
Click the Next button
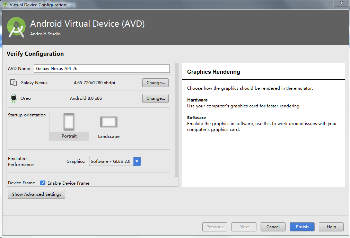pos(244,227)
